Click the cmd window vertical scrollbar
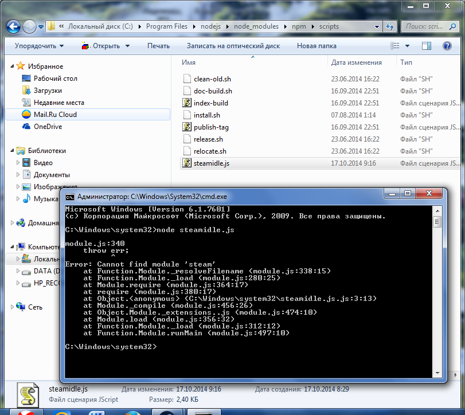Screen dimensions: 465x415 [x=437, y=287]
